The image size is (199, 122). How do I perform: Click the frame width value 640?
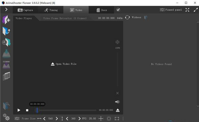[x=50, y=118]
